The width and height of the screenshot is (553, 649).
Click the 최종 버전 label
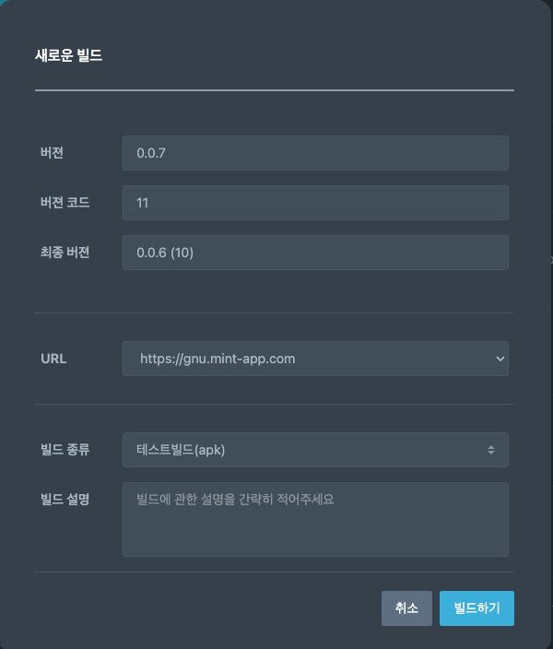click(x=65, y=252)
